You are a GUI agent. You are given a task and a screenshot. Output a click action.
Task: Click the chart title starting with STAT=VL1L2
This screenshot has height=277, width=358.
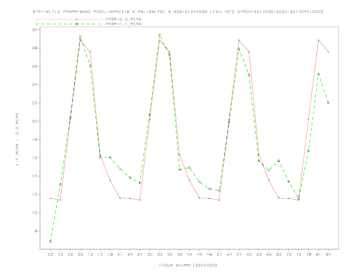[178, 12]
